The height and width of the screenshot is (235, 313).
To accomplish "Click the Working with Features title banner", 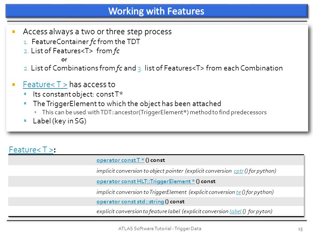I will [157, 11].
